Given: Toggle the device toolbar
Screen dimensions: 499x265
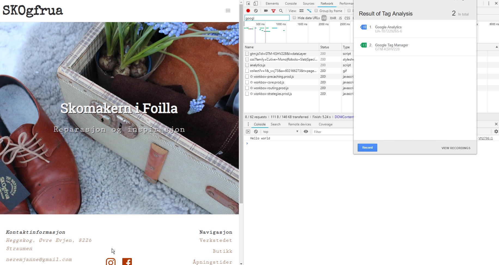Looking at the screenshot, I should click(255, 3).
